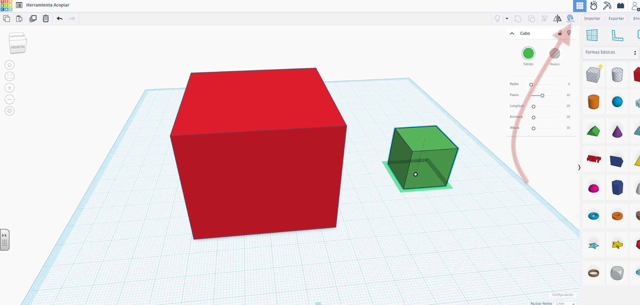640x305 pixels.
Task: Open the 3D design grid view tab
Action: coord(580,6)
